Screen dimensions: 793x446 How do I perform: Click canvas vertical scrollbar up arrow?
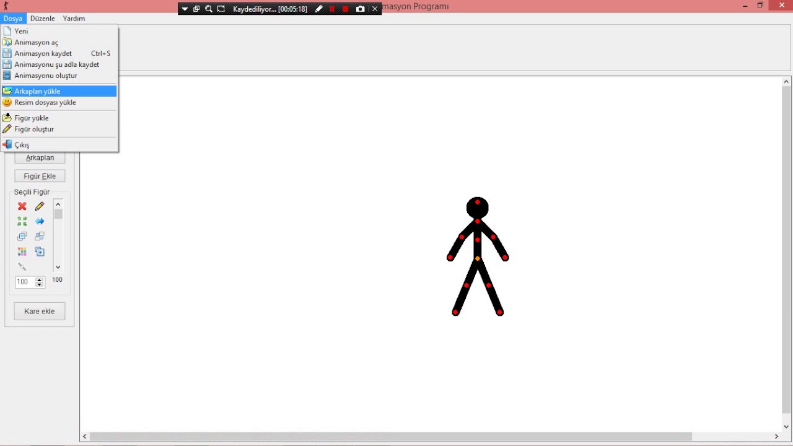tap(787, 82)
